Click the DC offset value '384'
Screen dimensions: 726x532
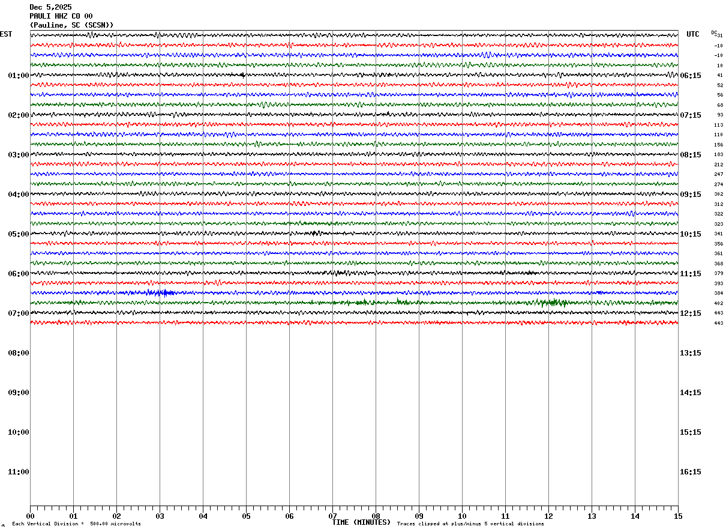pyautogui.click(x=719, y=294)
